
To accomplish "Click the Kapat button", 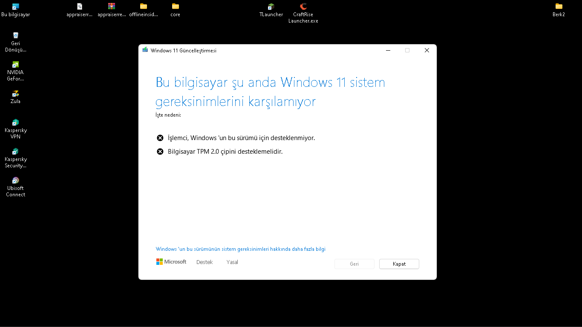I will click(x=399, y=264).
